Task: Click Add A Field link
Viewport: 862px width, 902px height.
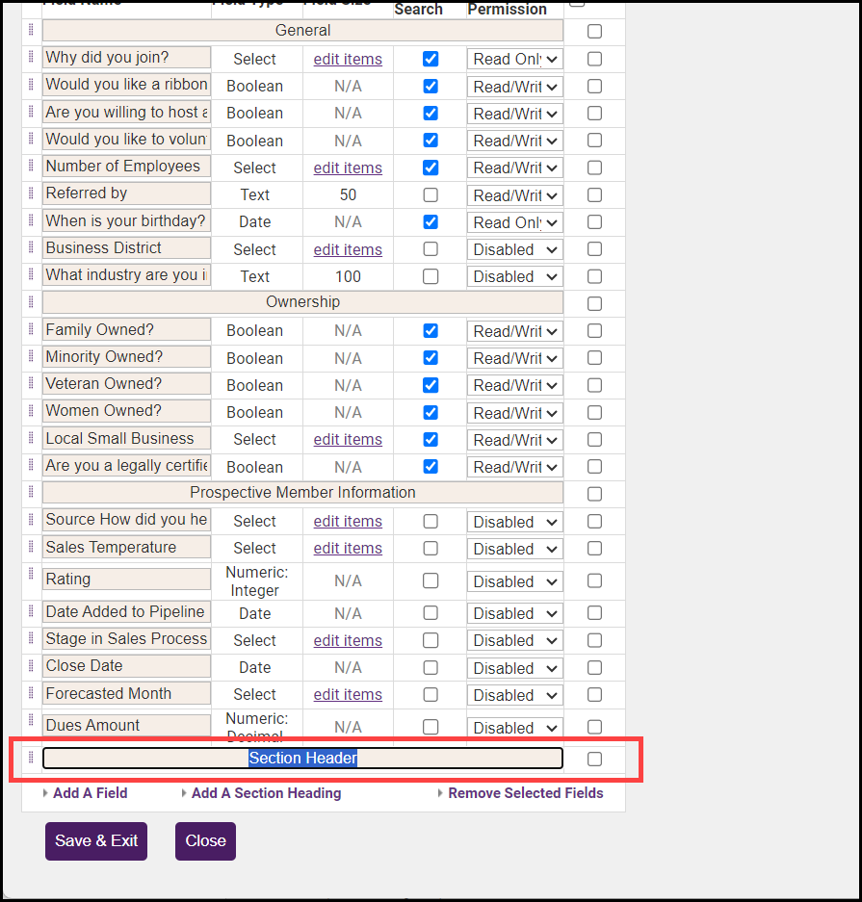Action: coord(90,793)
